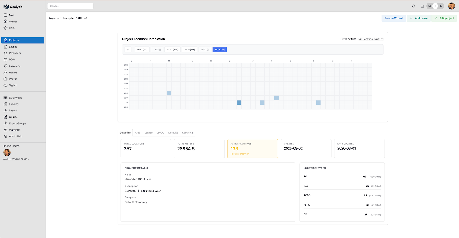Select the 2000 decade filter
The image size is (459, 238).
tap(205, 50)
